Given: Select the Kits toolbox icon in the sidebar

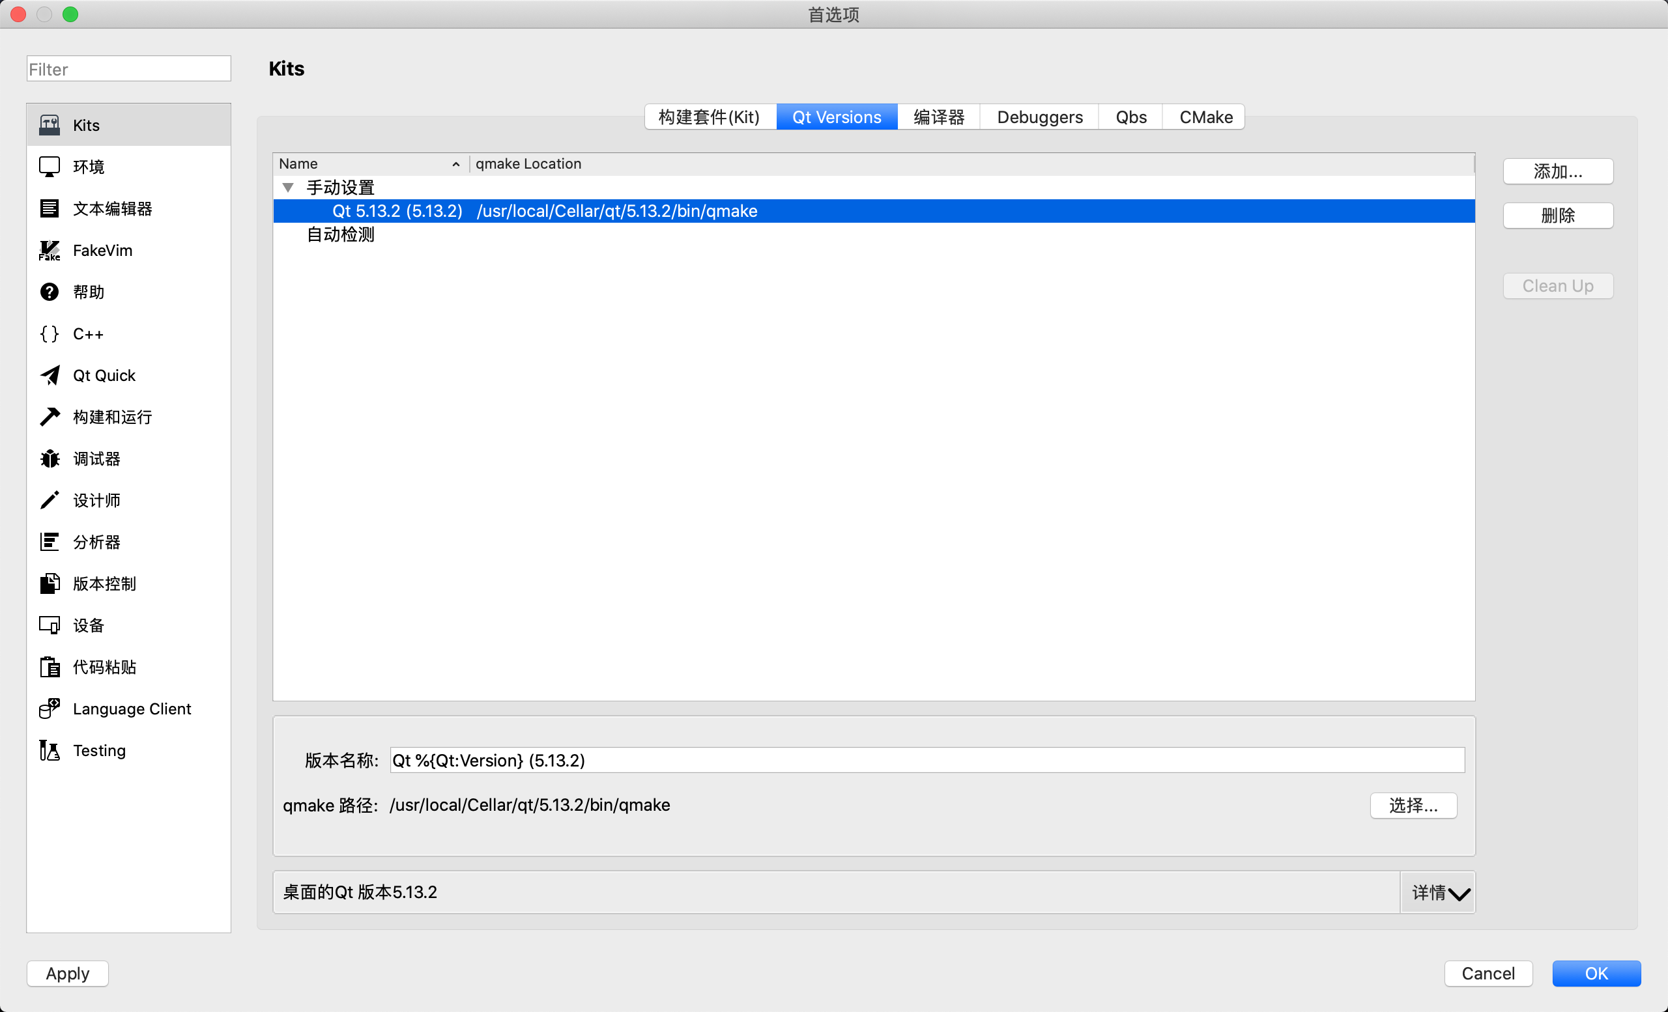Looking at the screenshot, I should point(50,125).
